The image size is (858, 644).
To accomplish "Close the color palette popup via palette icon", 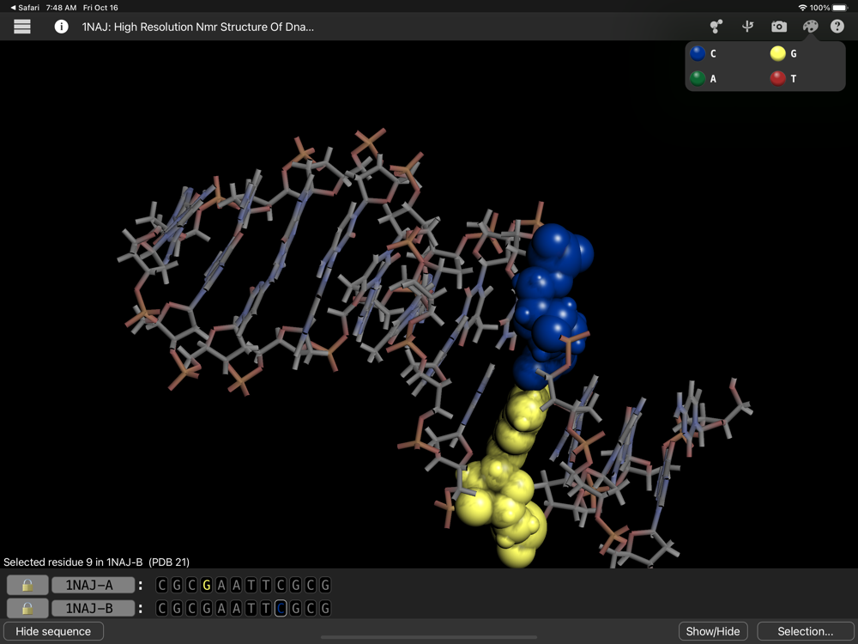I will pos(810,27).
